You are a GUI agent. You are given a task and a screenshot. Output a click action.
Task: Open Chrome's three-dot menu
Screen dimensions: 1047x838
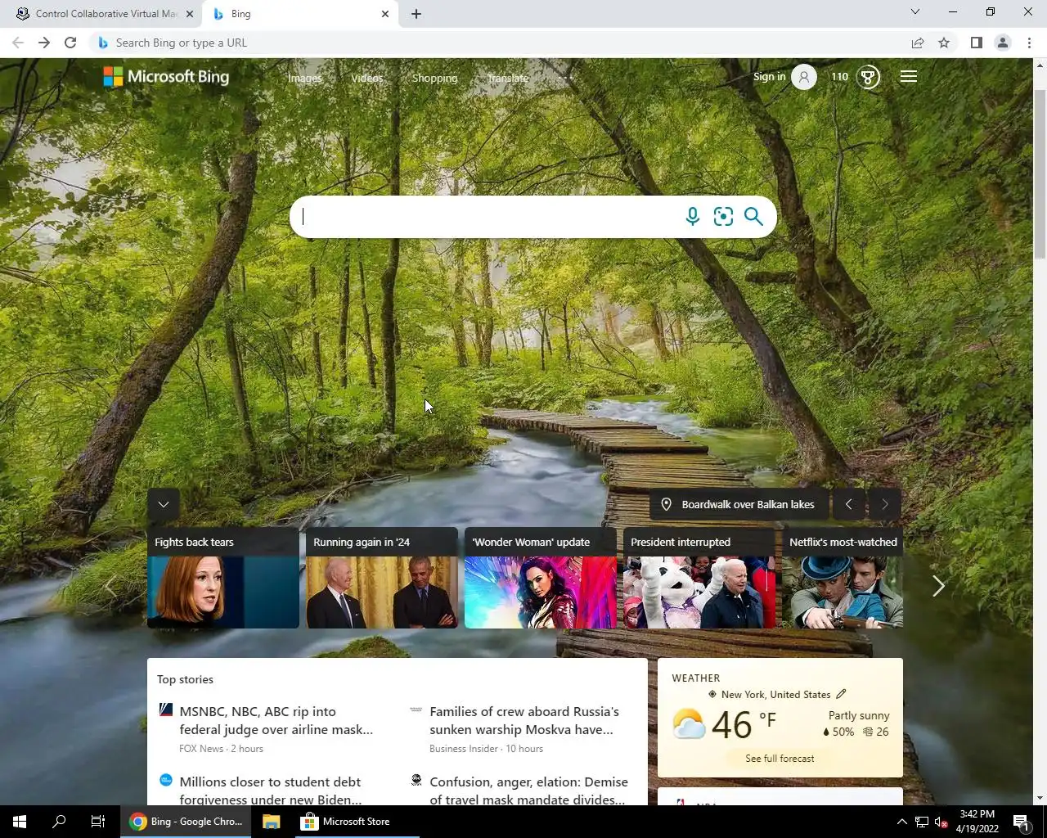pyautogui.click(x=1029, y=43)
